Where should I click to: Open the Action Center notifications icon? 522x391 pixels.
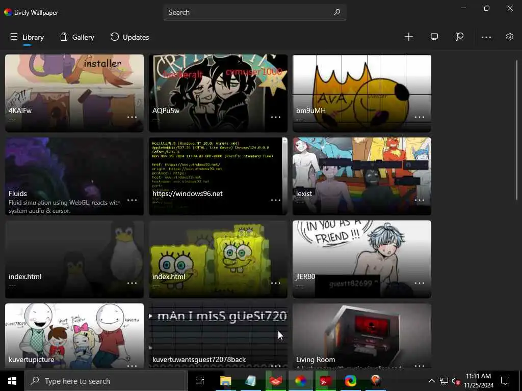(505, 381)
